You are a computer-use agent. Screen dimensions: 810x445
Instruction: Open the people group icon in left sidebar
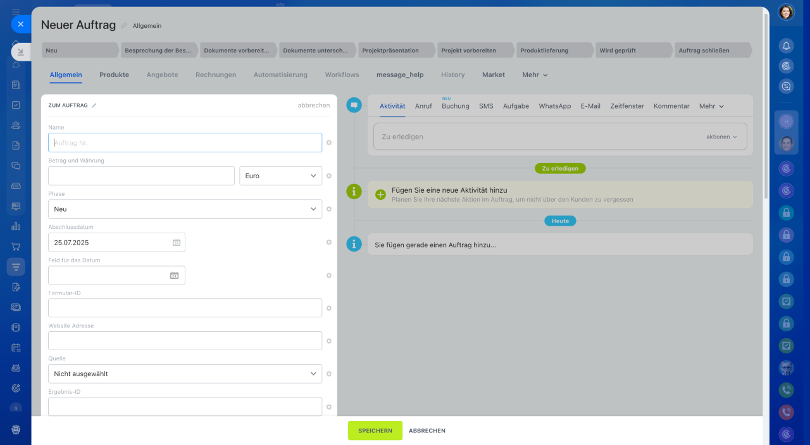(16, 125)
